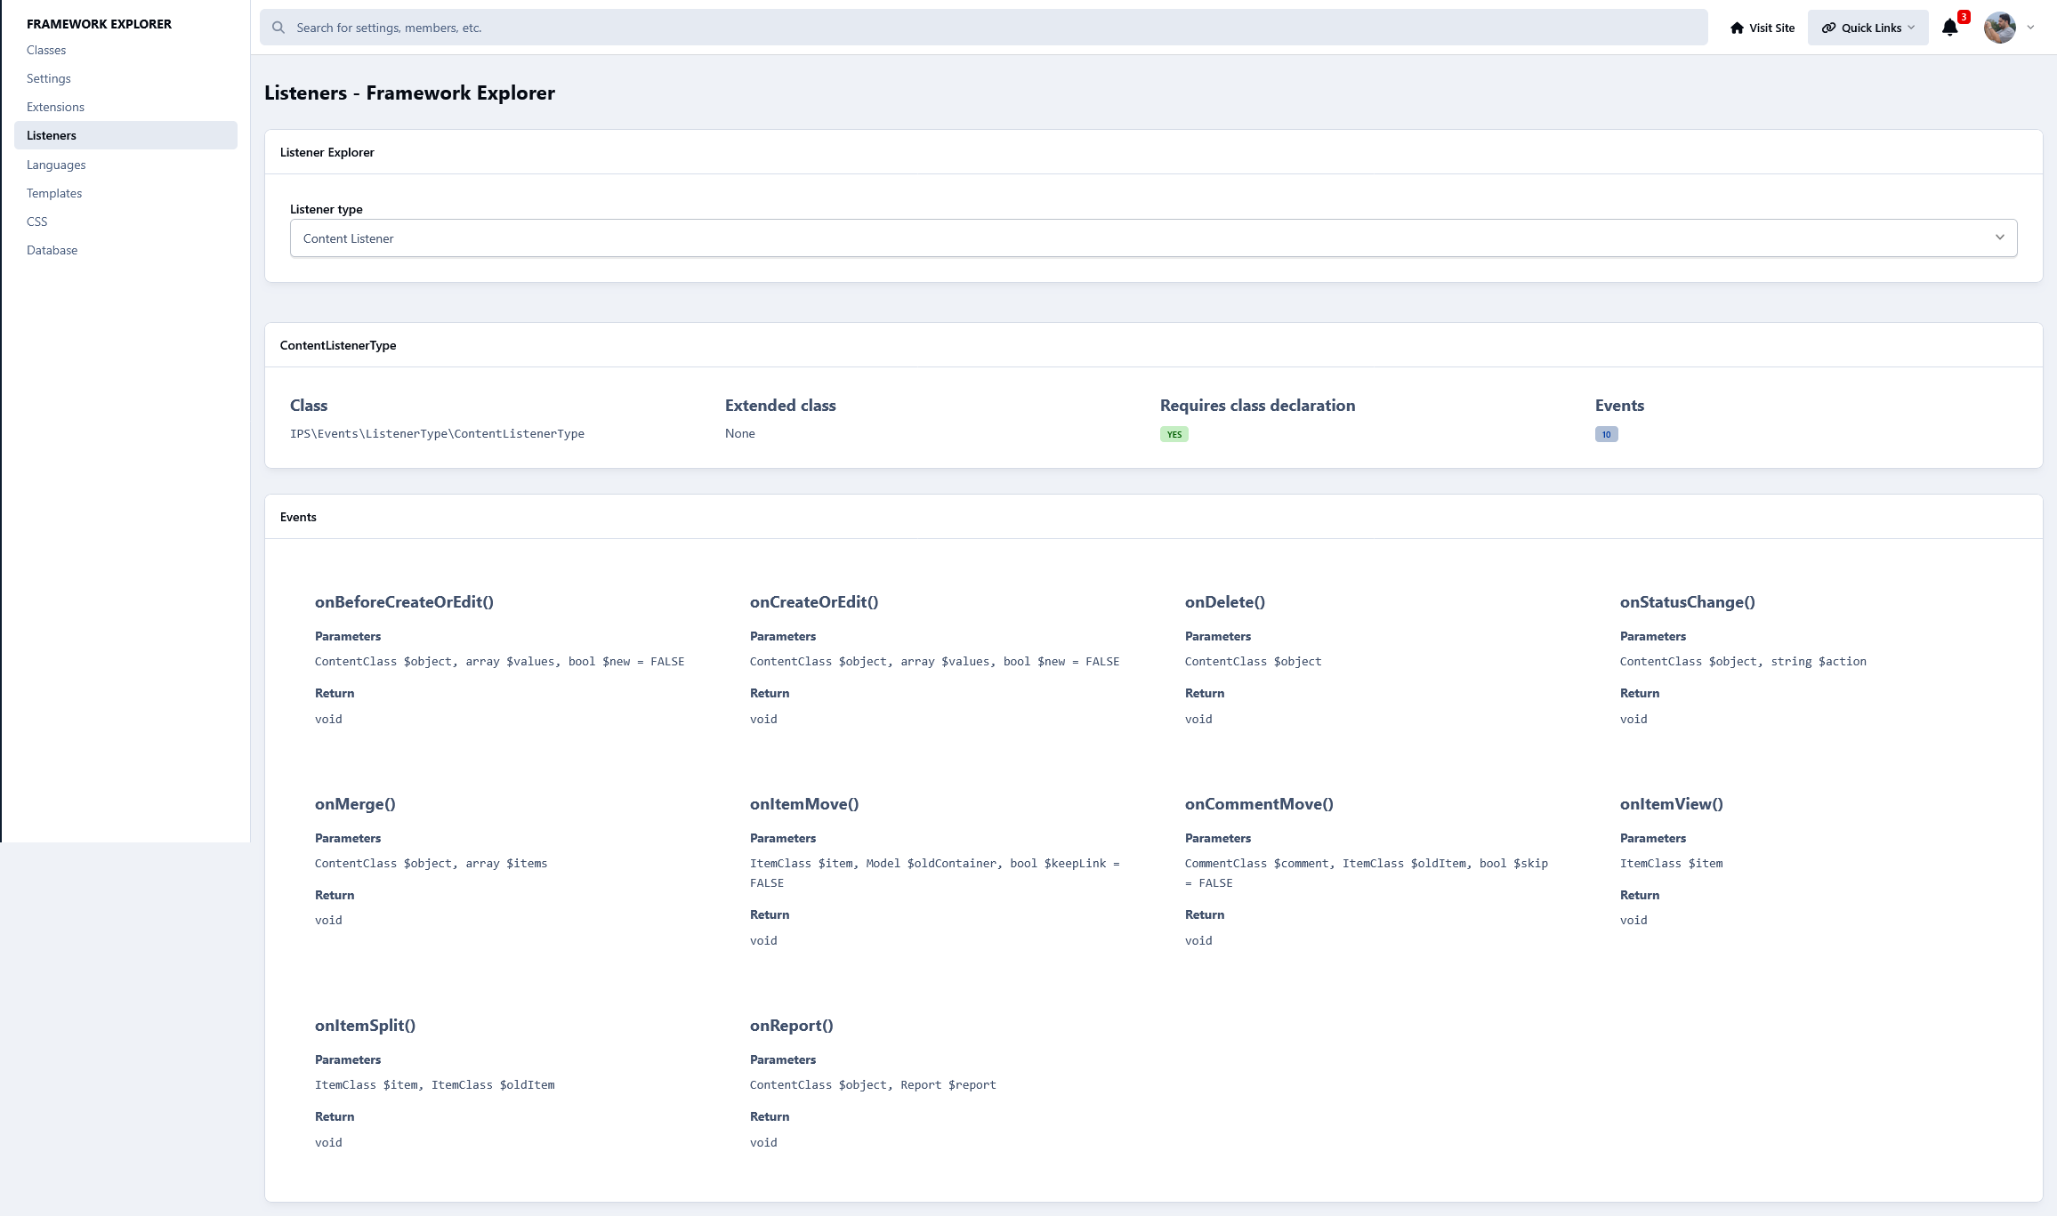2057x1216 pixels.
Task: Select Listeners in the sidebar
Action: click(125, 135)
